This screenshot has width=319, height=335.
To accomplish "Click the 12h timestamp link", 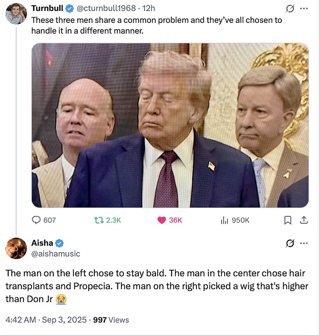I will point(149,8).
